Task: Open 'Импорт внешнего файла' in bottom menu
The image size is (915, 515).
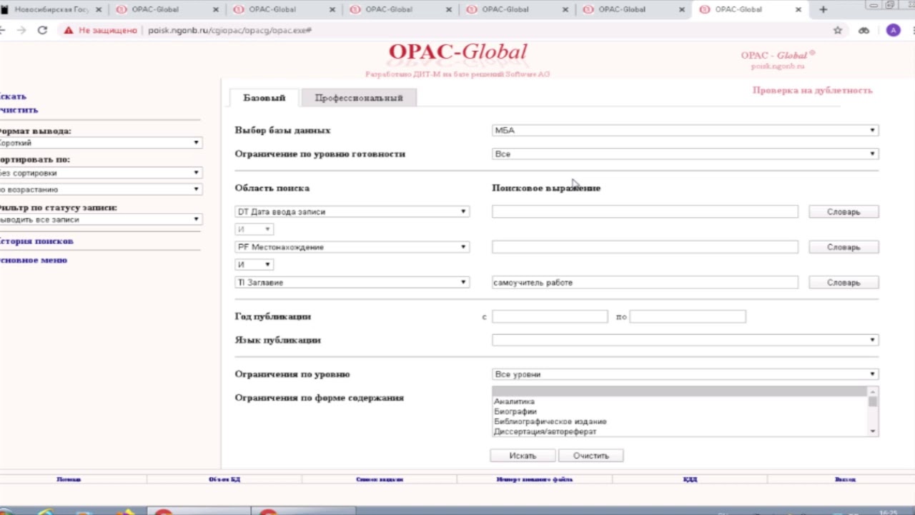Action: pos(535,479)
